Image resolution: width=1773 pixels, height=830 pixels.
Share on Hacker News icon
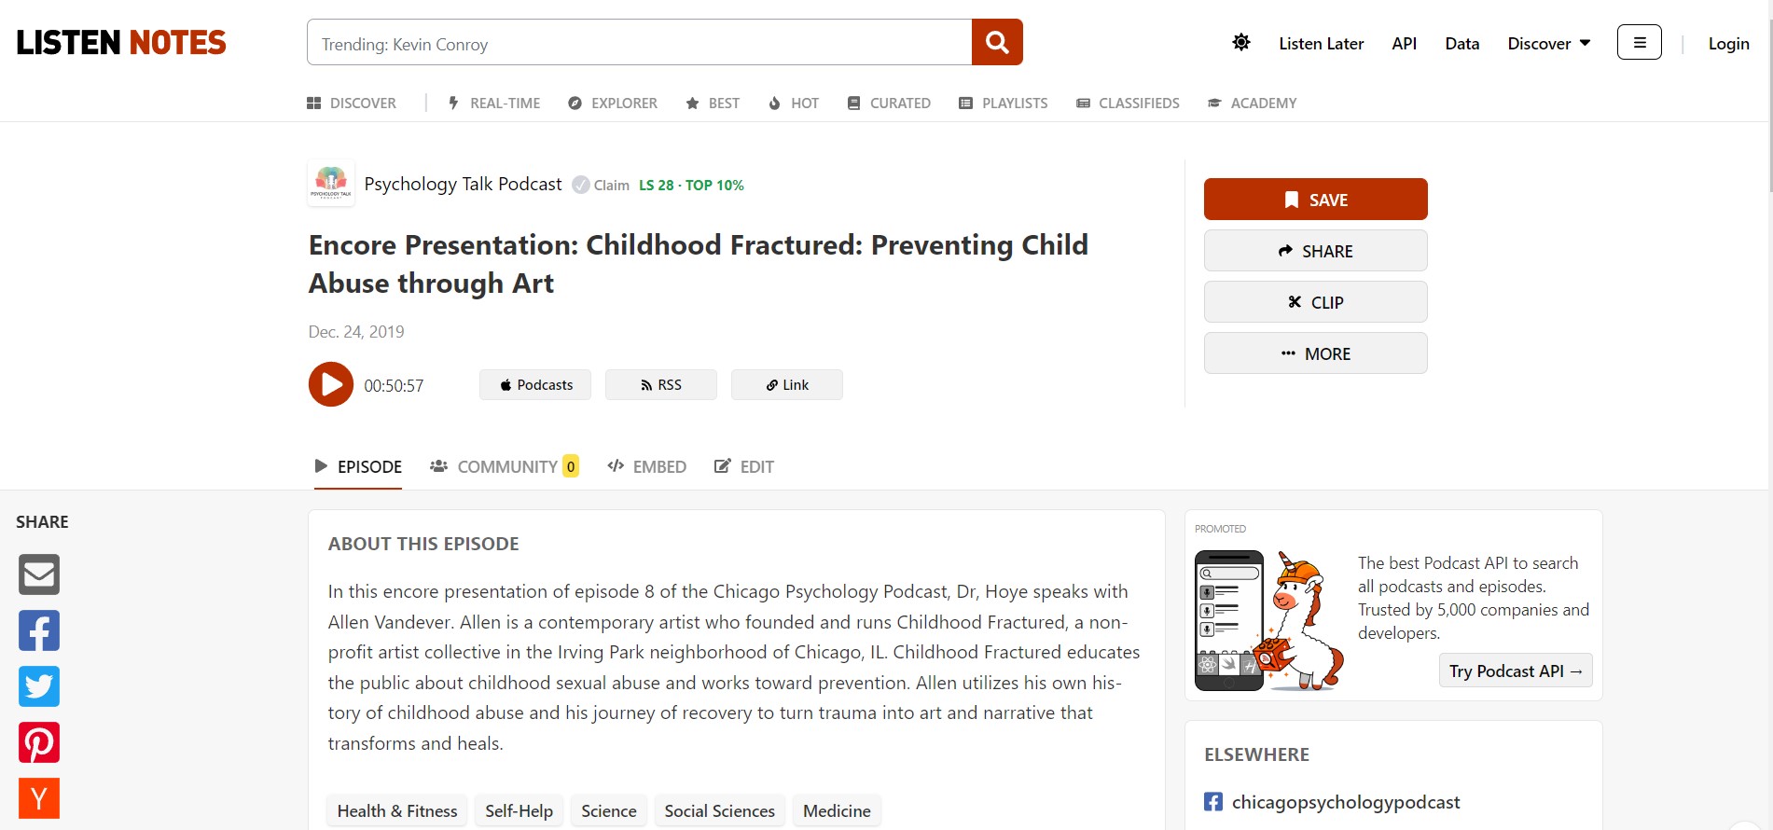pos(39,798)
